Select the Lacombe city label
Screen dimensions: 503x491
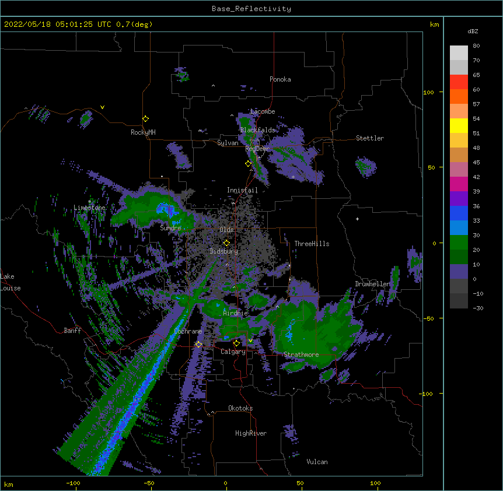tap(263, 111)
